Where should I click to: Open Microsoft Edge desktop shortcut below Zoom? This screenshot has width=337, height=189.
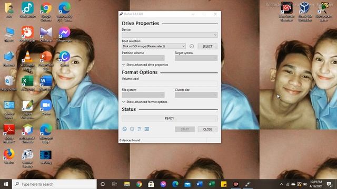pos(46,133)
